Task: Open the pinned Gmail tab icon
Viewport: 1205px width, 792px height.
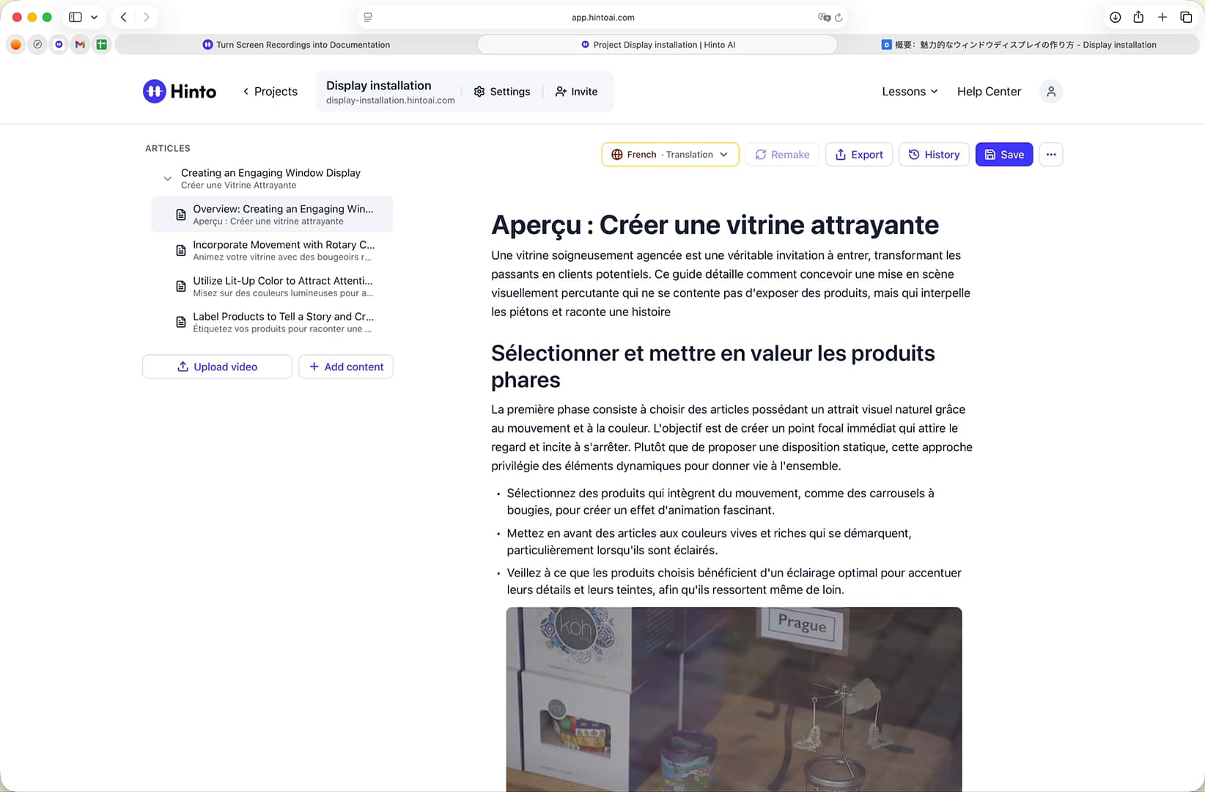Action: (80, 45)
